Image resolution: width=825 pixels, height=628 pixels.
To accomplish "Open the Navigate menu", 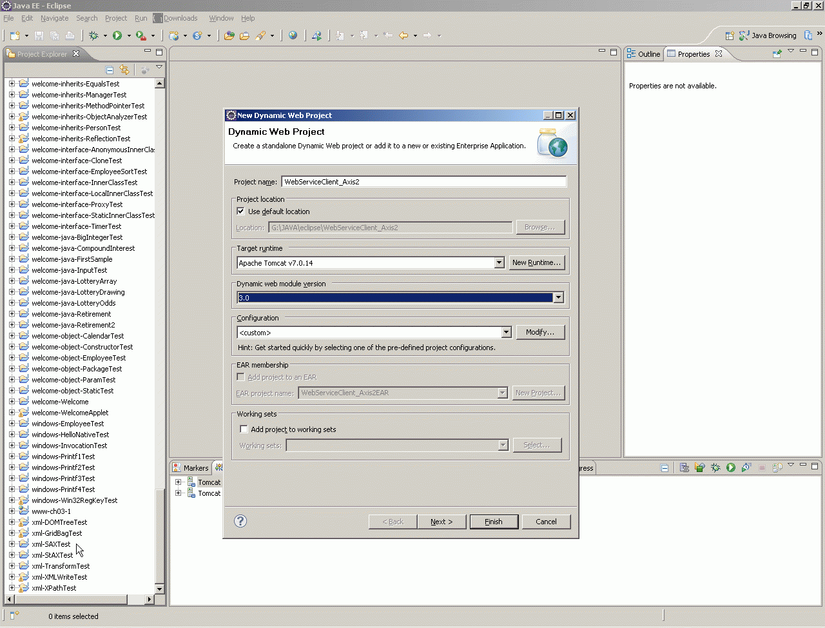I will coord(54,18).
